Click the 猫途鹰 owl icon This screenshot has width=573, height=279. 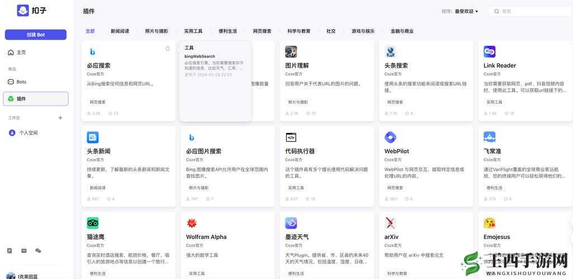pyautogui.click(x=92, y=223)
